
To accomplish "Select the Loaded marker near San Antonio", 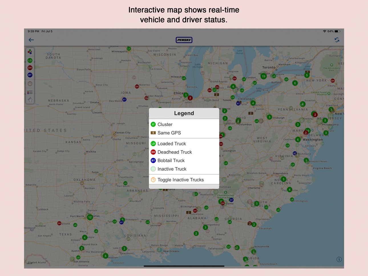I will point(78,257).
